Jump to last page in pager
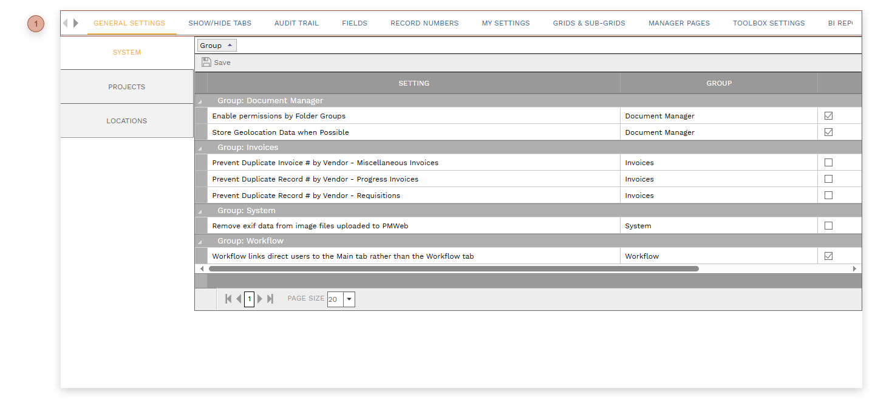 click(x=270, y=299)
